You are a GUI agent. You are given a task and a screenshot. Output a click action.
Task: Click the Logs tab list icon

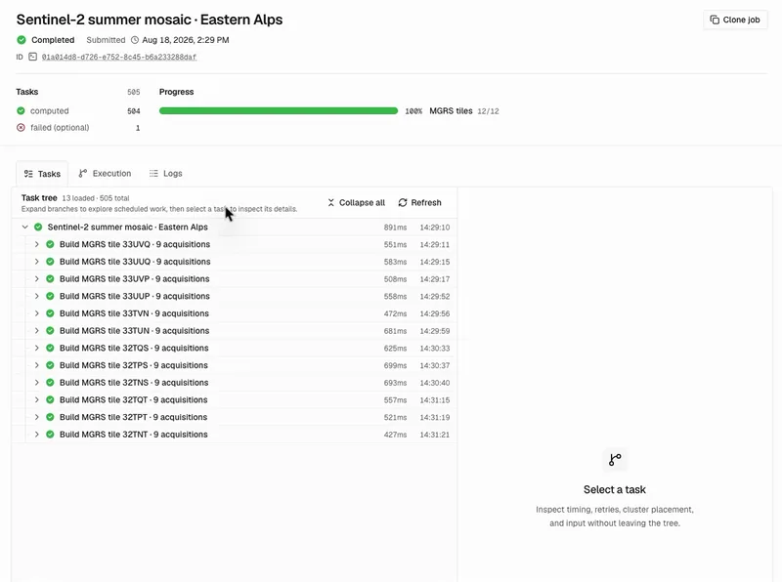(153, 174)
